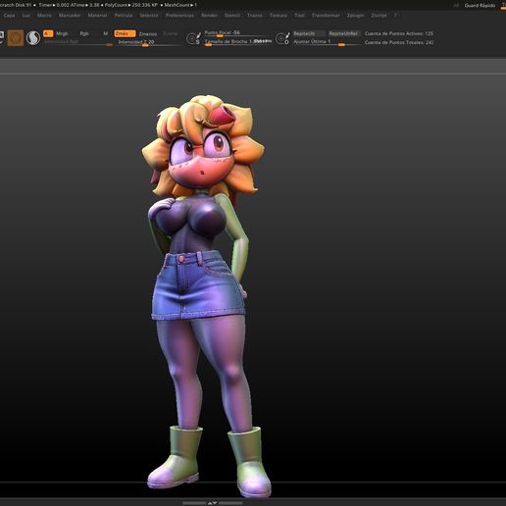Click the brown material sphere thumbnail
The image size is (506, 506).
pos(16,38)
